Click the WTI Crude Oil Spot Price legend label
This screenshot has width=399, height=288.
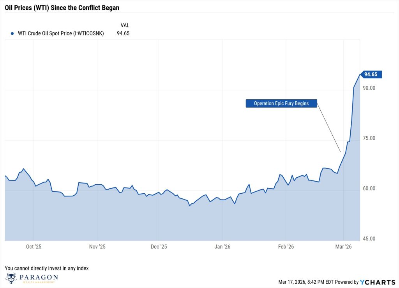[61, 34]
